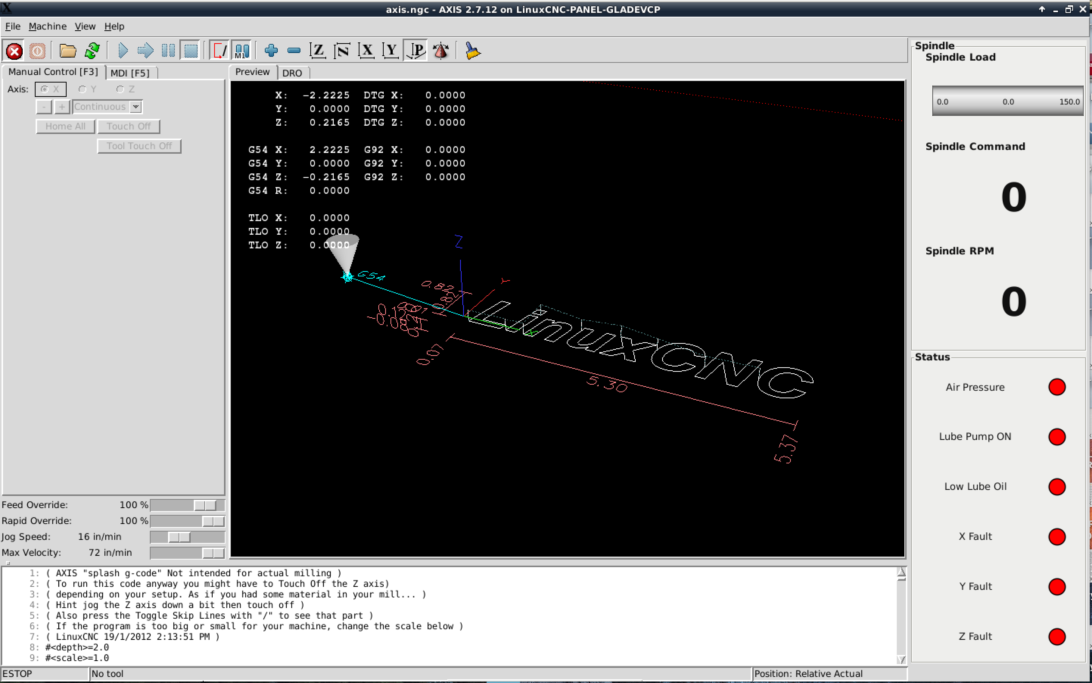Click the jog plus button
Viewport: 1092px width, 683px height.
pyautogui.click(x=62, y=107)
